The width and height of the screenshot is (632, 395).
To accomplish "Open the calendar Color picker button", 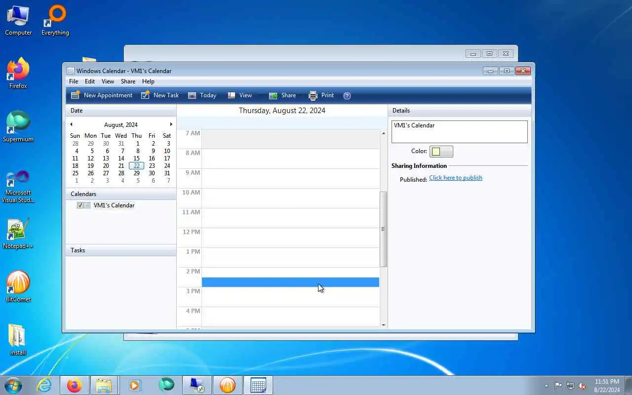I will [x=441, y=152].
